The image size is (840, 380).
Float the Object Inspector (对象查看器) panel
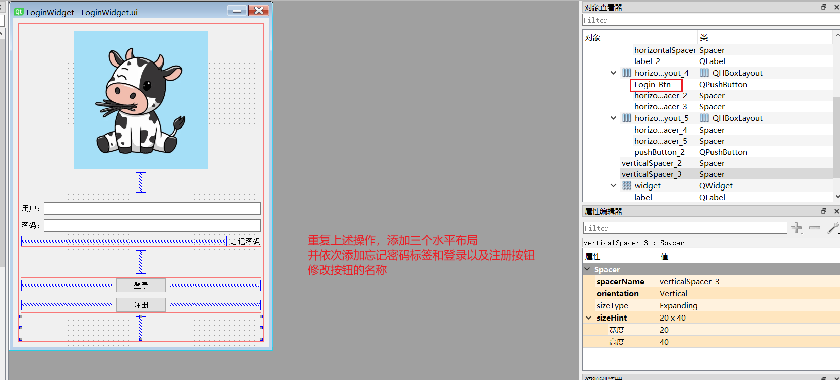point(824,7)
